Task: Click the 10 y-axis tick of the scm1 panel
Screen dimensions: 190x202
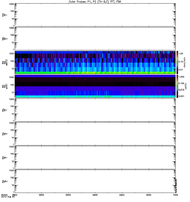Action: pos(13,92)
